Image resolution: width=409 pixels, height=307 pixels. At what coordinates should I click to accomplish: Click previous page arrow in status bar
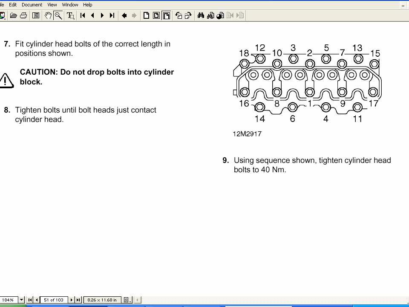click(37, 300)
